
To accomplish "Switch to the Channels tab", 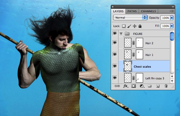I will [x=148, y=11].
